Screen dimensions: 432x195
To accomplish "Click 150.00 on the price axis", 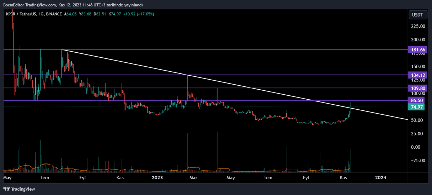I will (418, 66).
